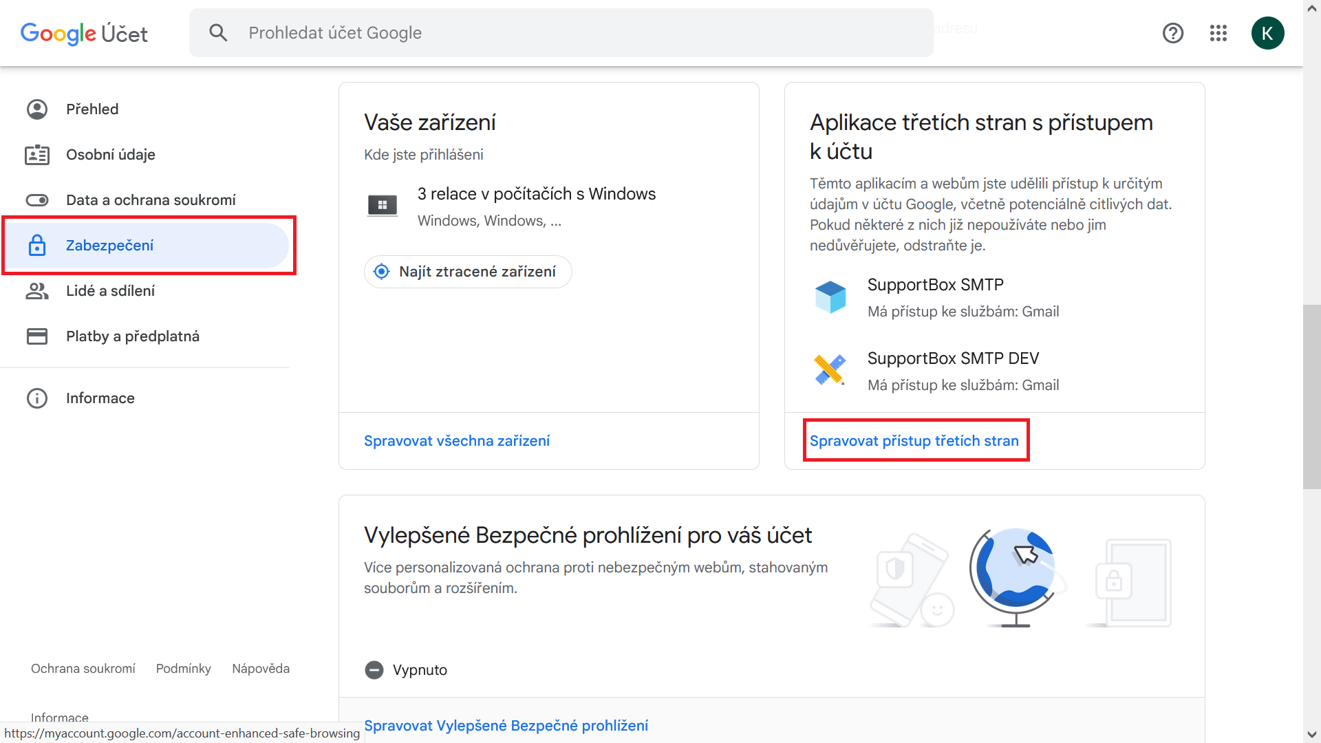Image resolution: width=1321 pixels, height=743 pixels.
Task: Click the Google Účet logo
Action: (84, 33)
